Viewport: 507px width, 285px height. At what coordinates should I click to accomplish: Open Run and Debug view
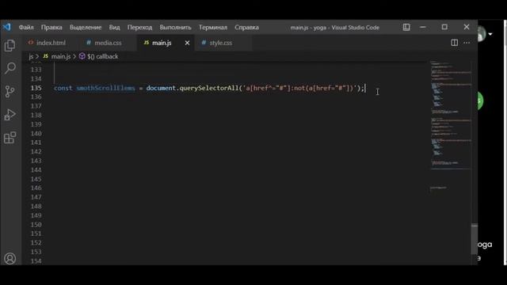[10, 115]
